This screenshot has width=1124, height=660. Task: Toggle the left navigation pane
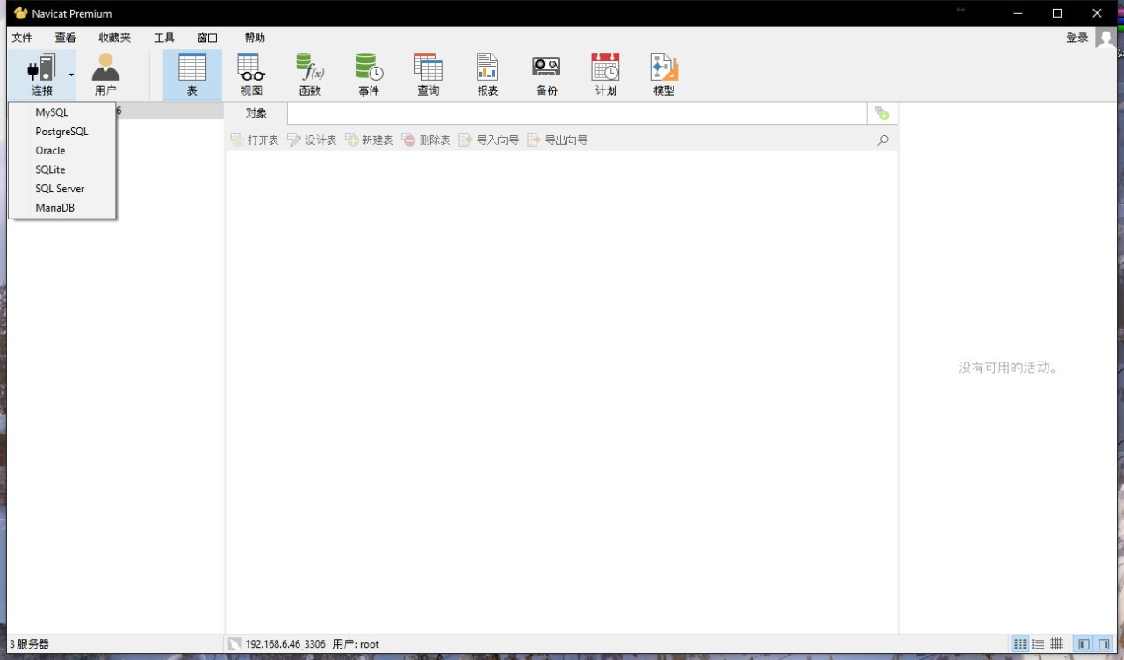click(1084, 644)
